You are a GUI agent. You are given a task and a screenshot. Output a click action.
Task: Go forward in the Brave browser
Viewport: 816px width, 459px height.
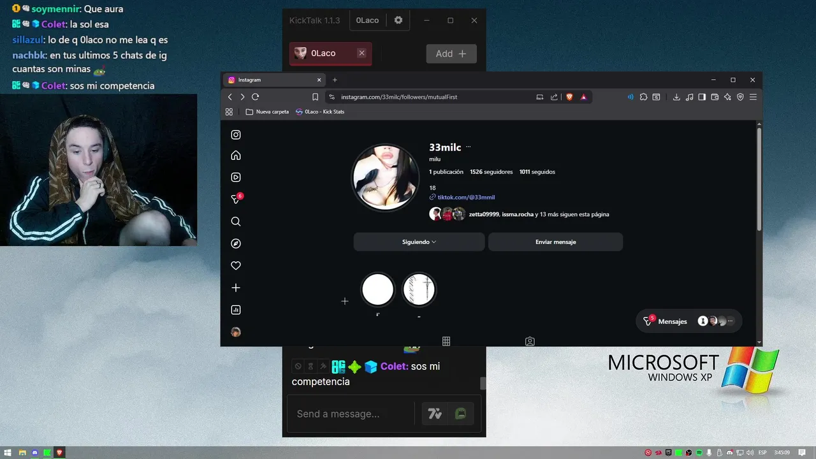click(x=242, y=97)
